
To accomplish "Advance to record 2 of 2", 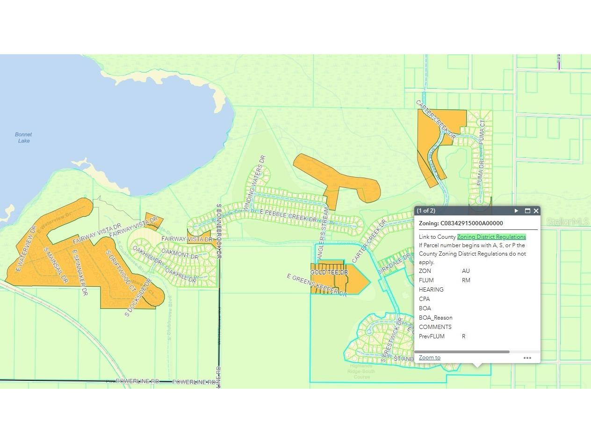I will (516, 211).
